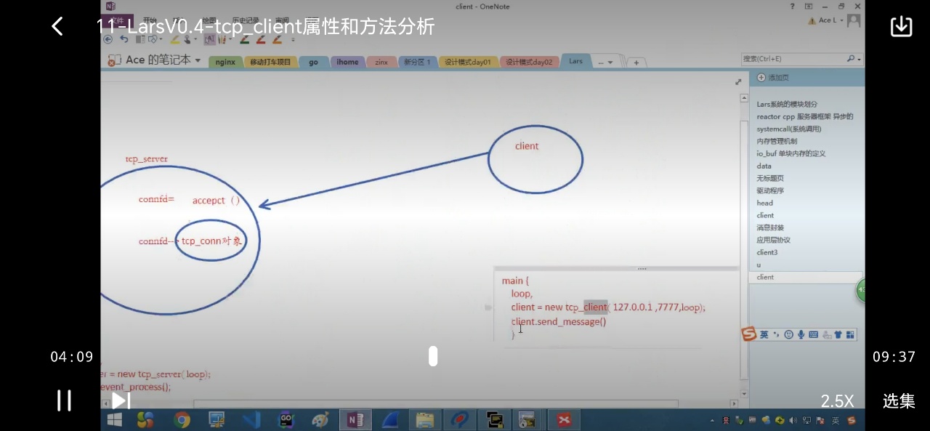The height and width of the screenshot is (431, 930).
Task: Open page systemcall(系统调用)
Action: pos(789,129)
